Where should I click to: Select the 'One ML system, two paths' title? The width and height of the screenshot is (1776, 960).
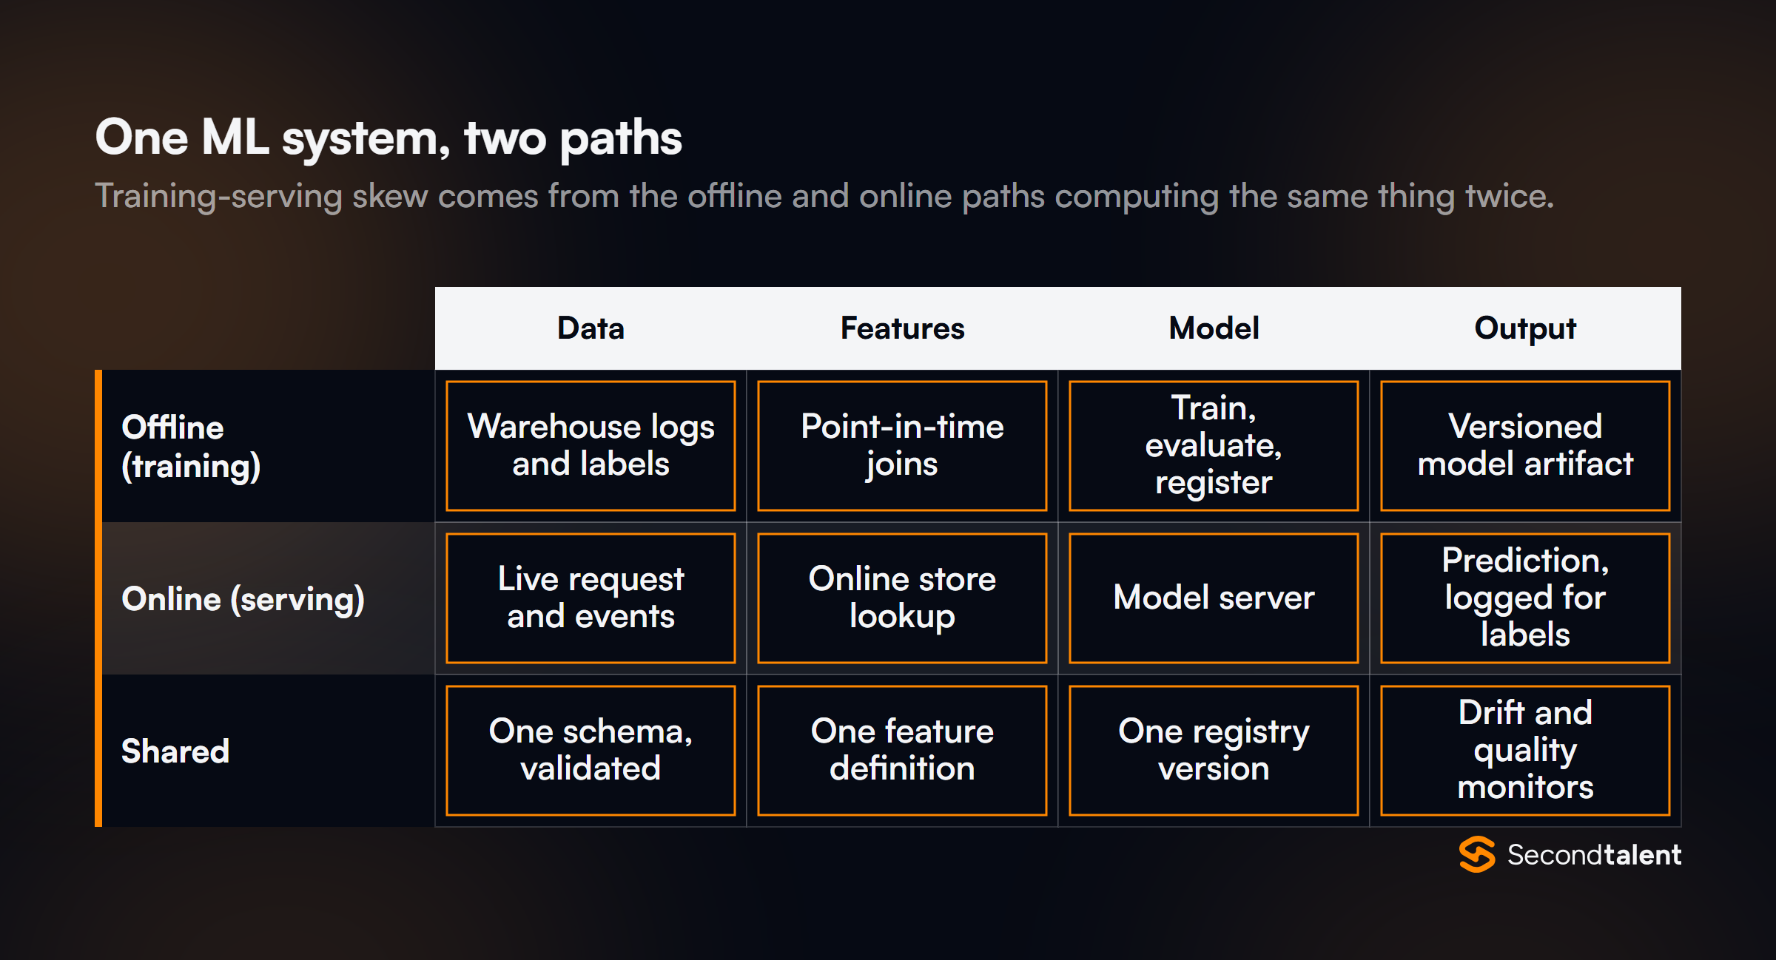point(388,138)
